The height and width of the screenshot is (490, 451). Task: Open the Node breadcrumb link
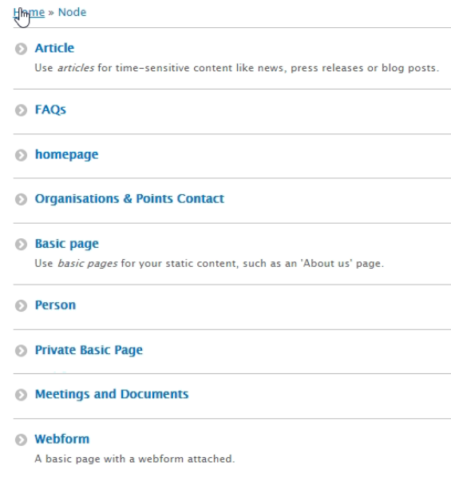[72, 12]
